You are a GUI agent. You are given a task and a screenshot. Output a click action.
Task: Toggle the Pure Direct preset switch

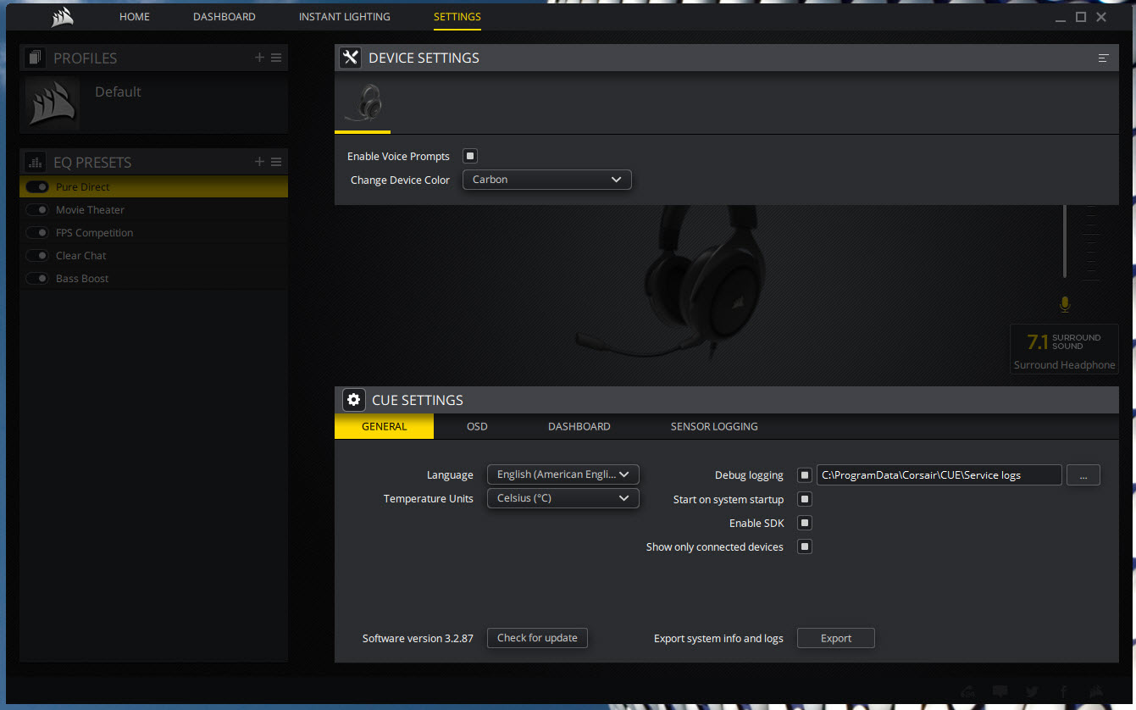pyautogui.click(x=37, y=187)
